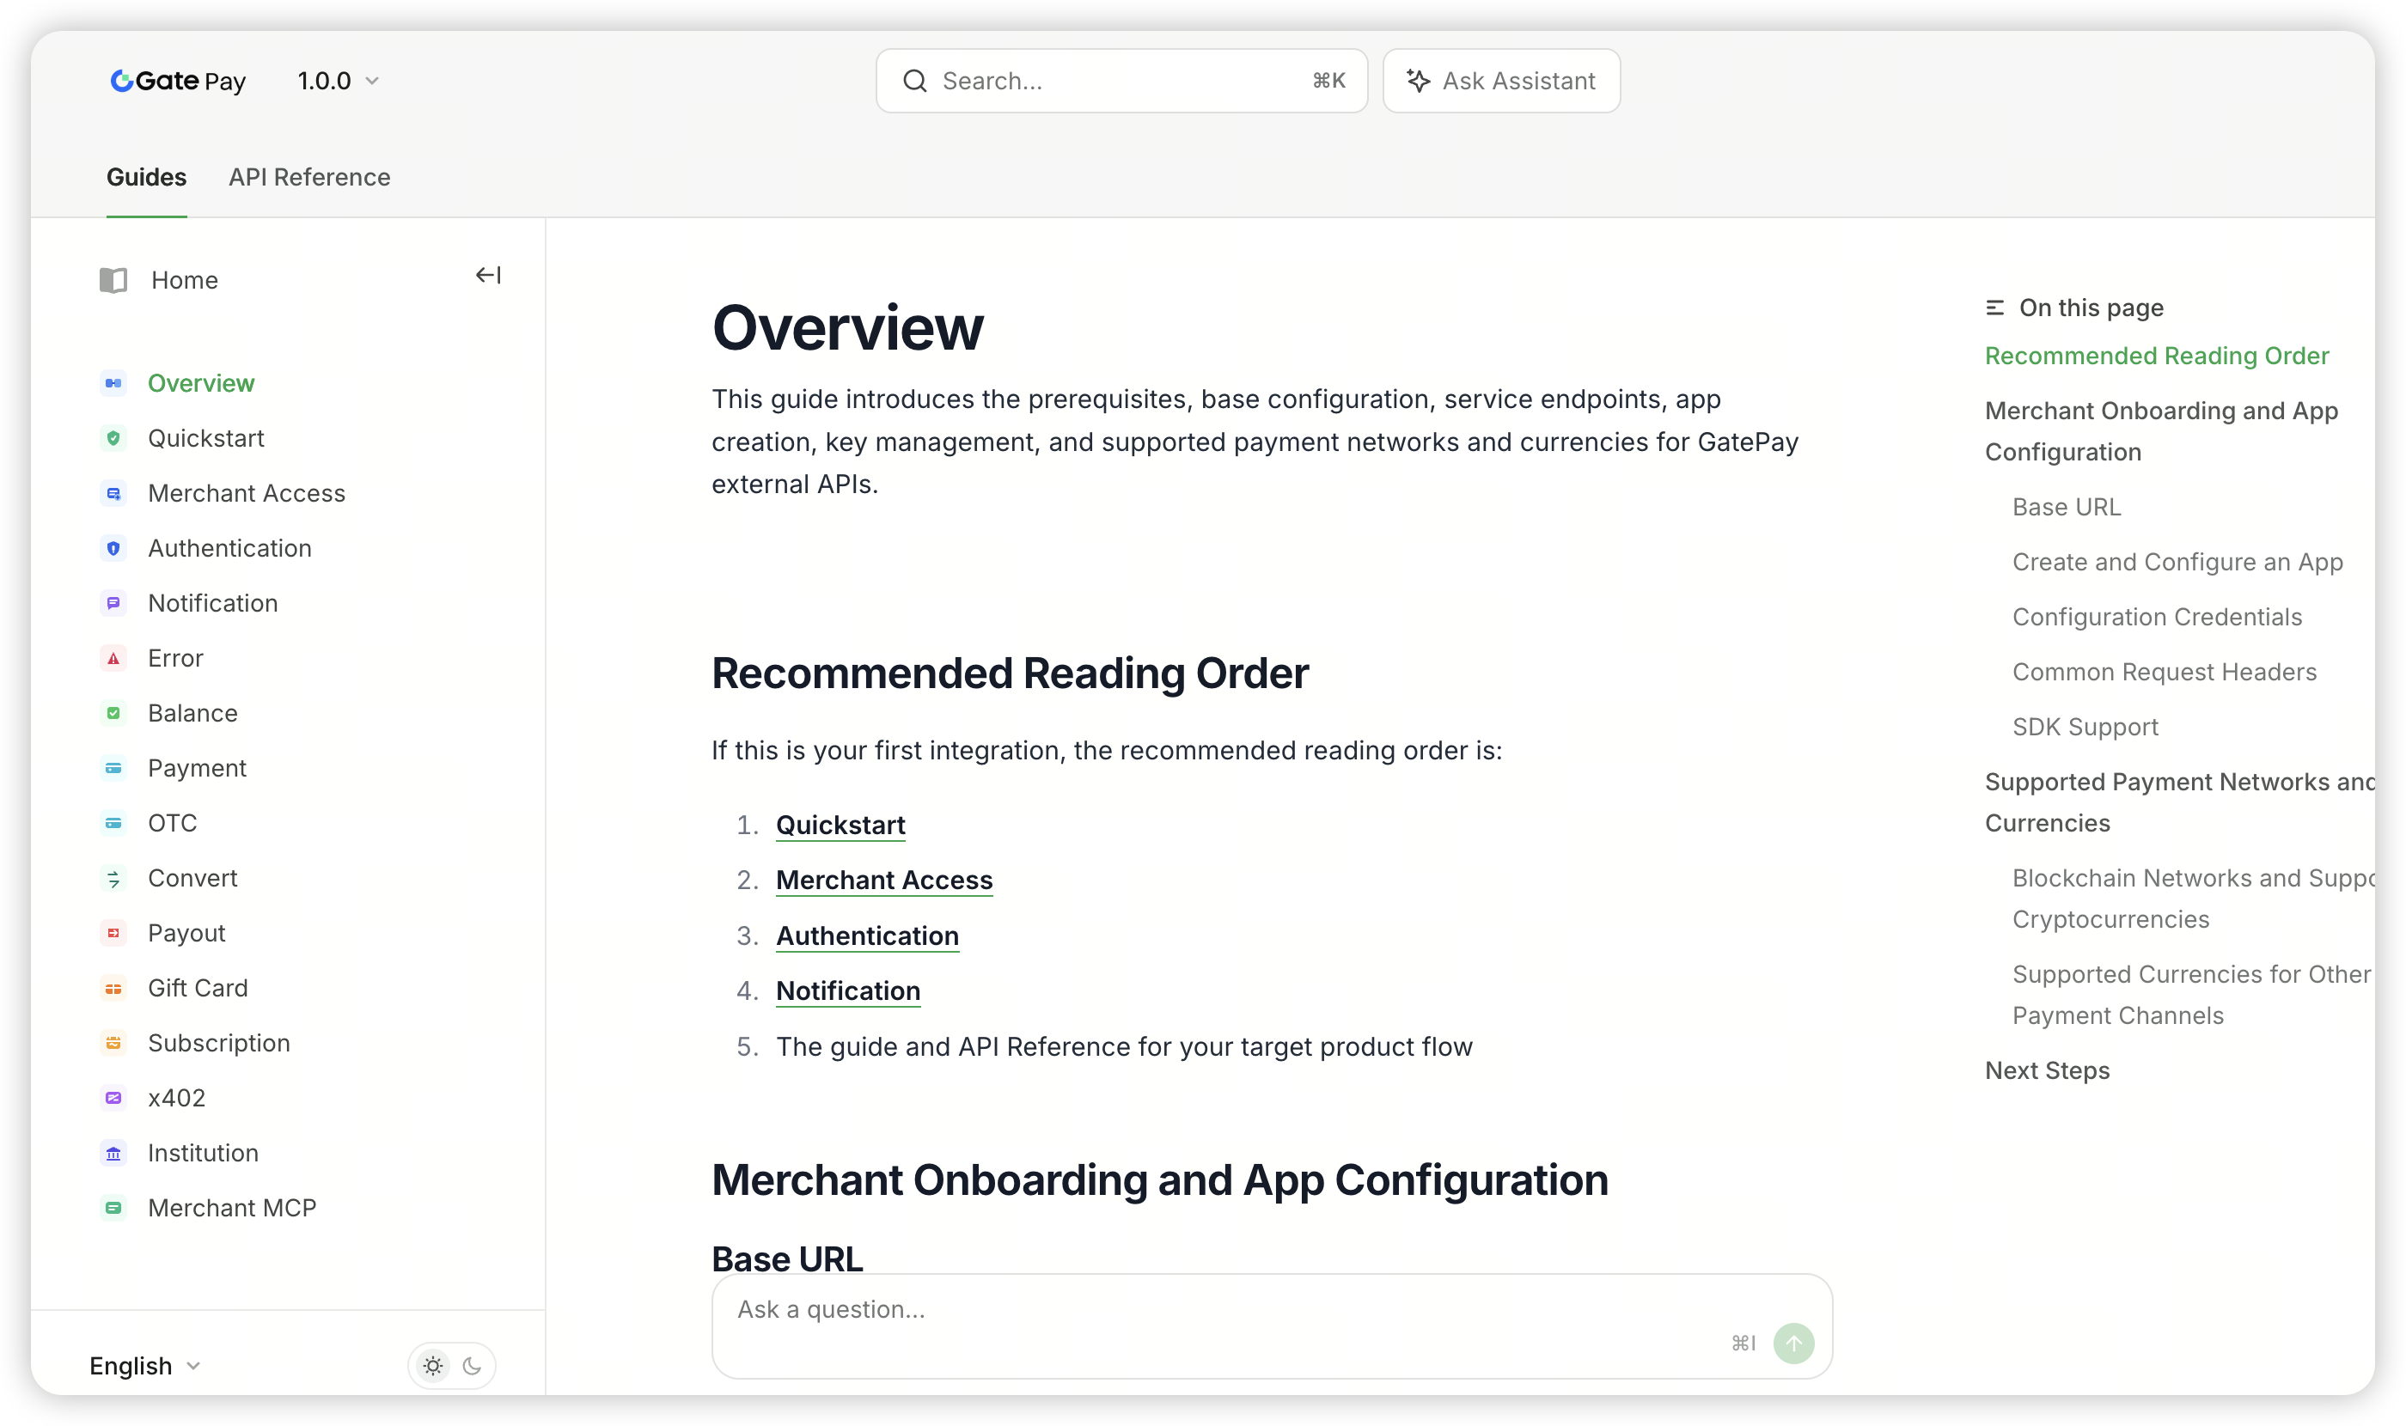Jump to Next Steps section
Image resolution: width=2406 pixels, height=1426 pixels.
point(2048,1070)
